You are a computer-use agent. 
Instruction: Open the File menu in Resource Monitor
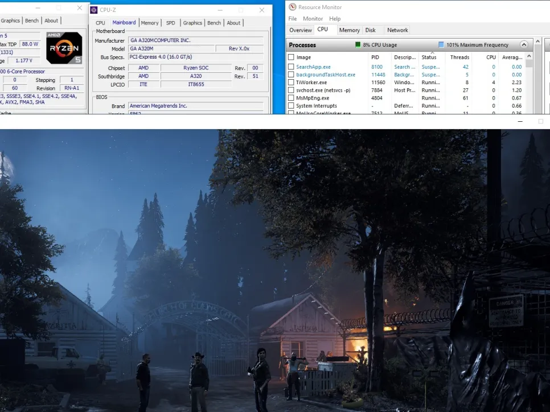point(293,19)
